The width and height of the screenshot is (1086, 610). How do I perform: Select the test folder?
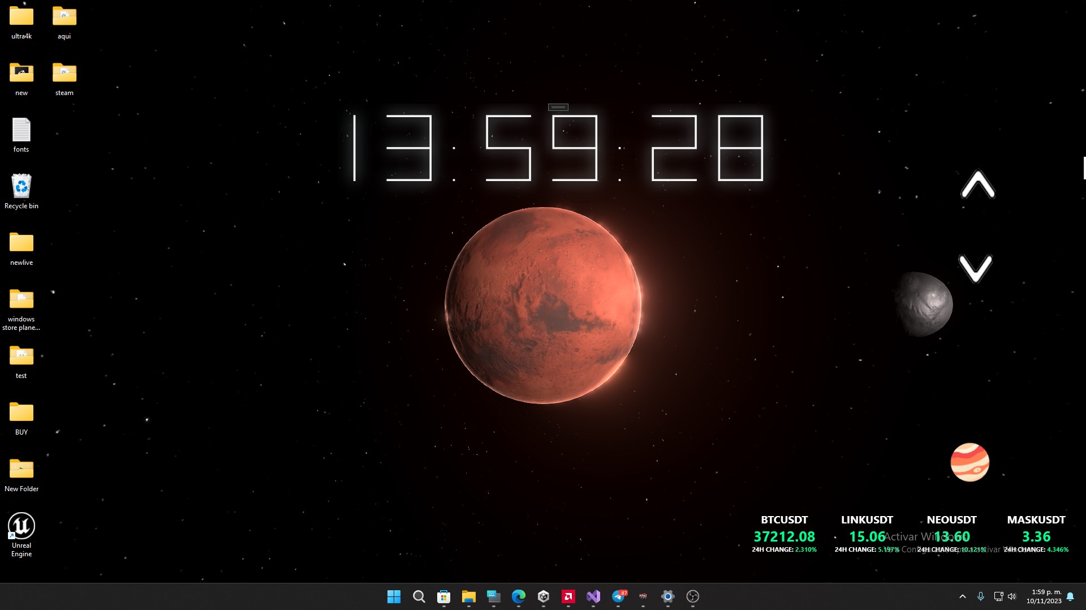[x=21, y=362]
